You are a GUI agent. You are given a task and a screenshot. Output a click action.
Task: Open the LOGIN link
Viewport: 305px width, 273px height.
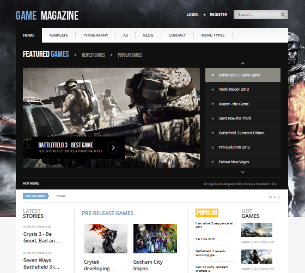192,15
